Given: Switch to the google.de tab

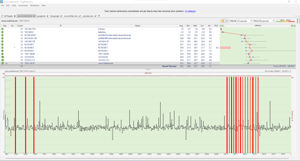Looking at the screenshot, I should tap(41, 16).
